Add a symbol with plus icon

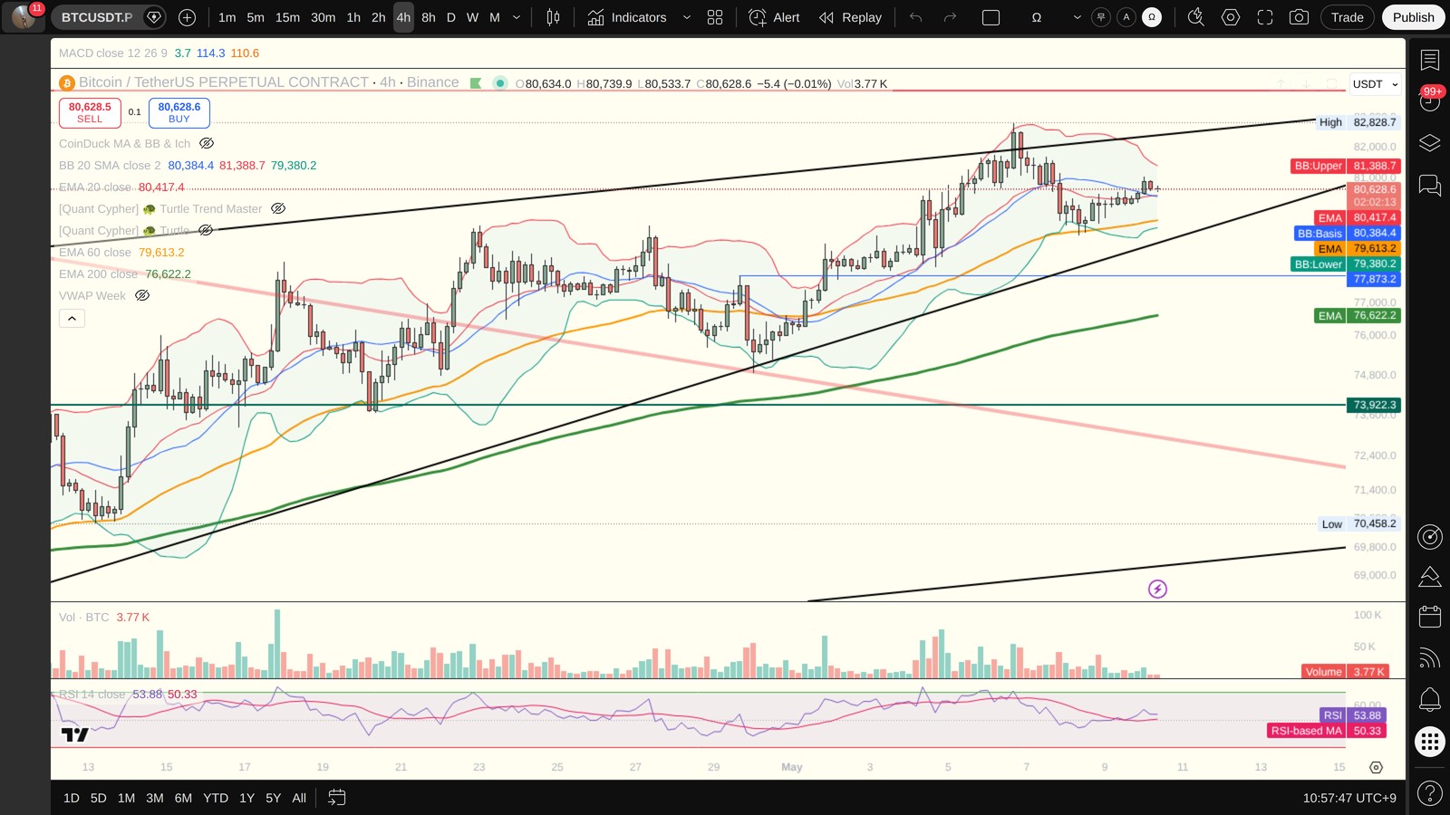pyautogui.click(x=188, y=17)
